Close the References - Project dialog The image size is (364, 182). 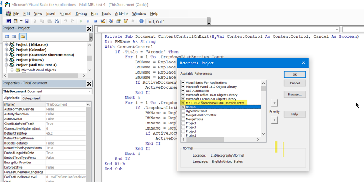click(x=303, y=63)
